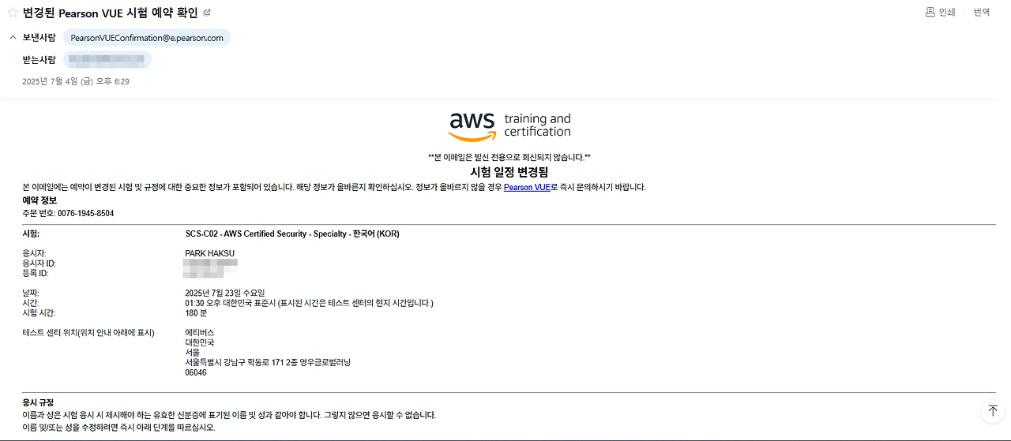This screenshot has height=441, width=1011.
Task: Star this Pearson VUE email
Action: pos(13,13)
